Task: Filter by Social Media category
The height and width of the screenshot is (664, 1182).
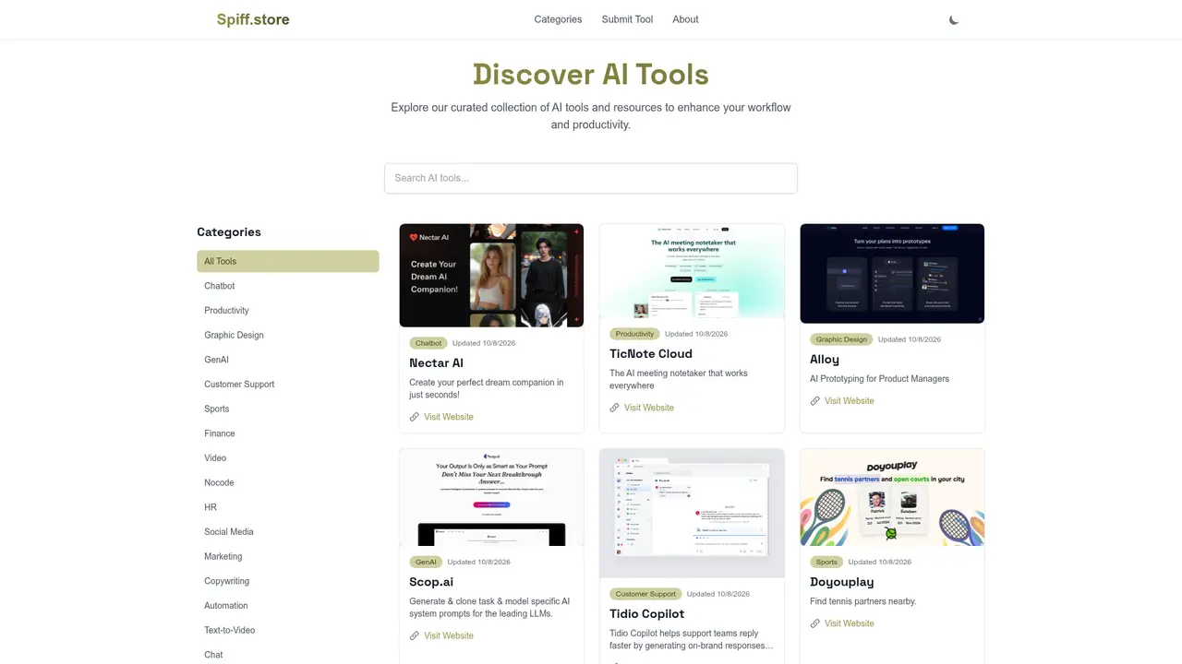Action: point(288,532)
